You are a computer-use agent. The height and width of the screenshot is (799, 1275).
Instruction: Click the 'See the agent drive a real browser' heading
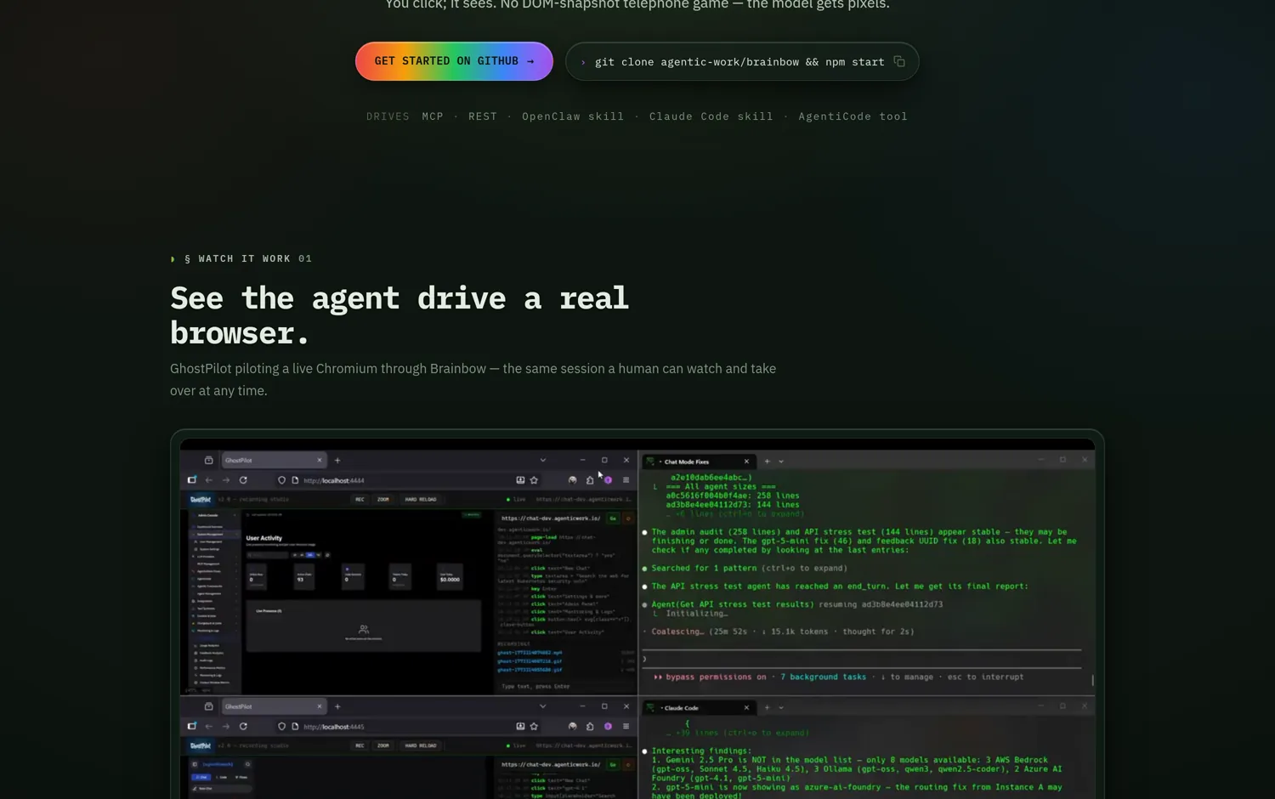(x=399, y=315)
